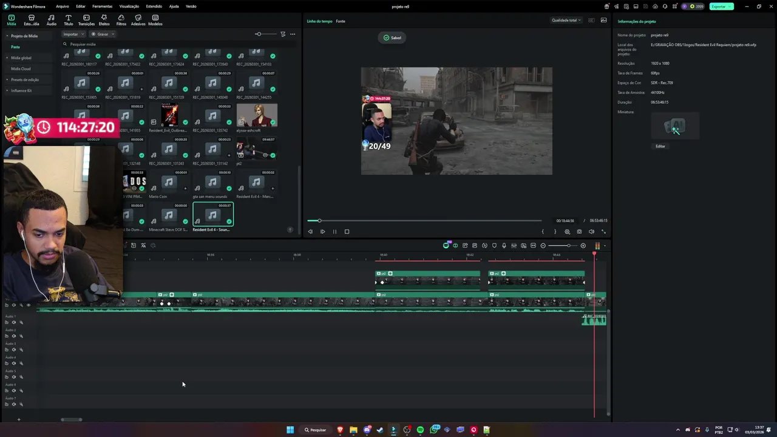The height and width of the screenshot is (437, 777).
Task: Click the preview playback progress bar
Action: pyautogui.click(x=424, y=220)
